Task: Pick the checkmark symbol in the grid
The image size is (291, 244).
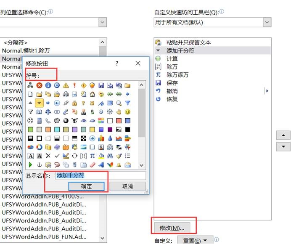Action: click(x=57, y=156)
